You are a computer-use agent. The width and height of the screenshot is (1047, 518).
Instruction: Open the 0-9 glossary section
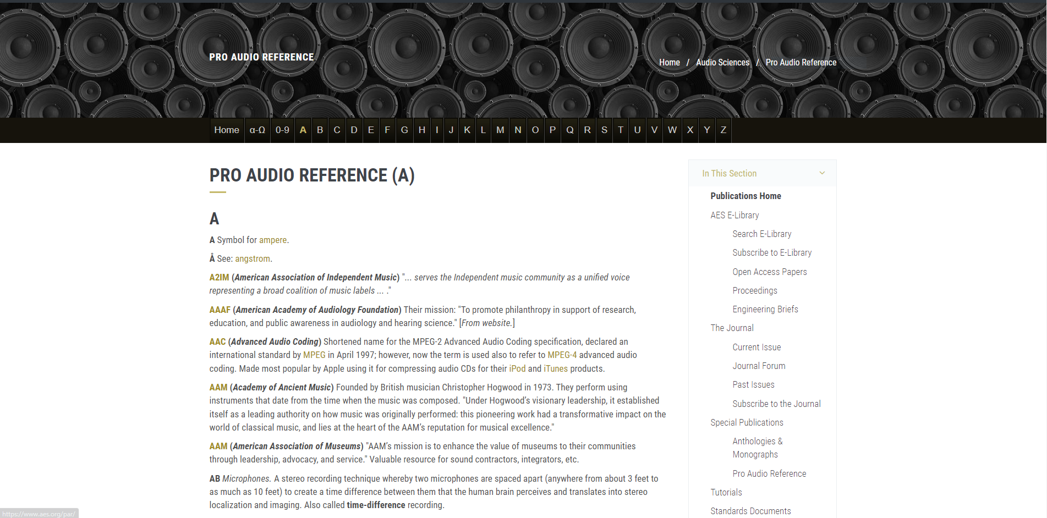click(282, 130)
